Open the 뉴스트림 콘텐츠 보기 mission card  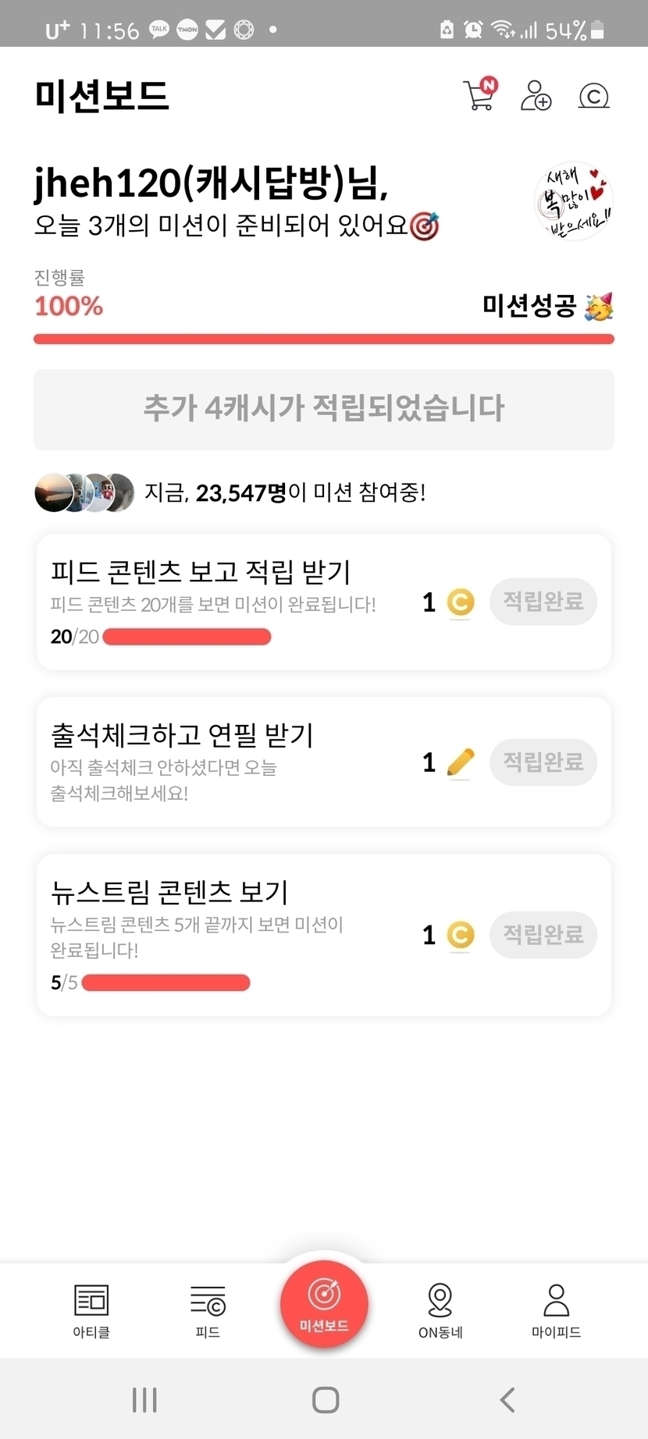234,921
